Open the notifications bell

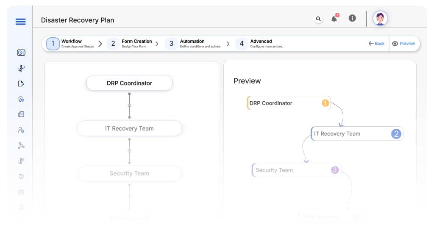[334, 19]
